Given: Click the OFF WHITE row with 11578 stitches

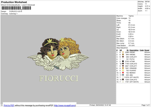Looking at the screenshot, I should pos(133,77).
